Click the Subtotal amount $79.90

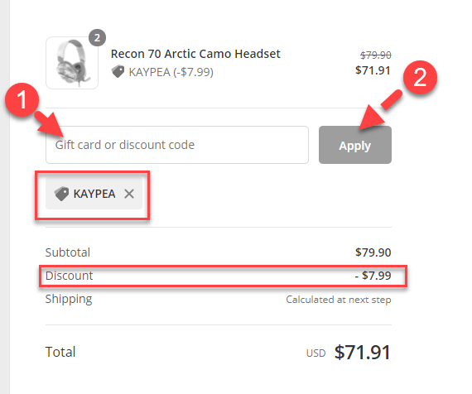pos(373,252)
